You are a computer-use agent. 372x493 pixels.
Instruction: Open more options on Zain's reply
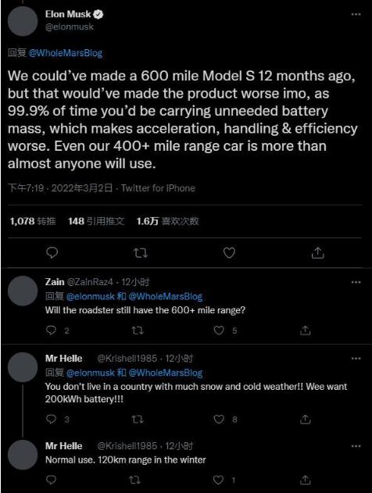356,282
